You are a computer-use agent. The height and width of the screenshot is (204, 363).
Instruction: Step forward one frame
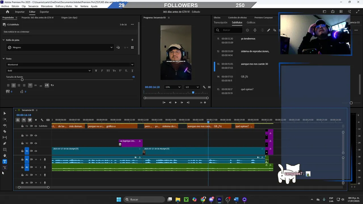182,103
